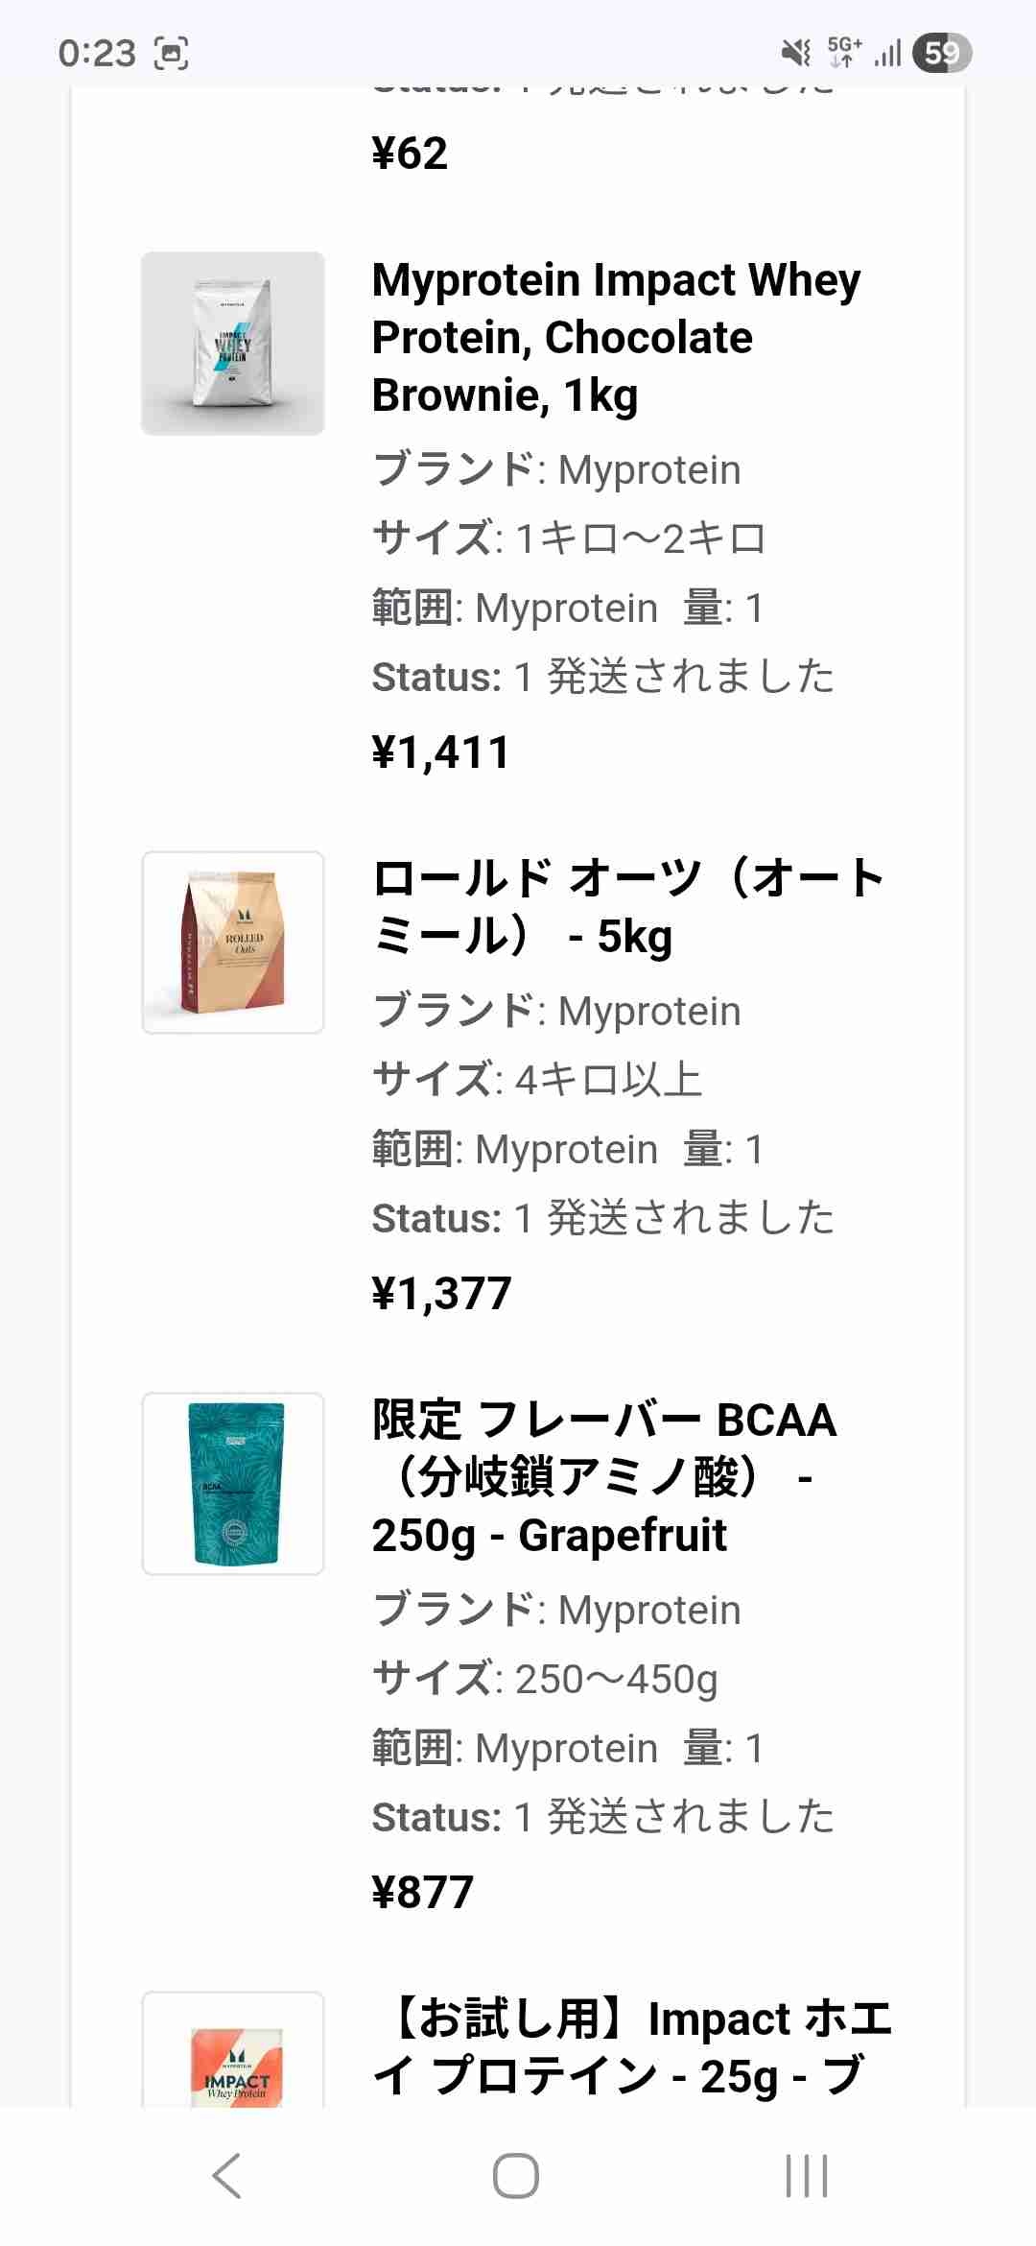Screen dimensions: 1036x2246
Task: Tap the battery level indicator showing 59
Action: click(941, 53)
